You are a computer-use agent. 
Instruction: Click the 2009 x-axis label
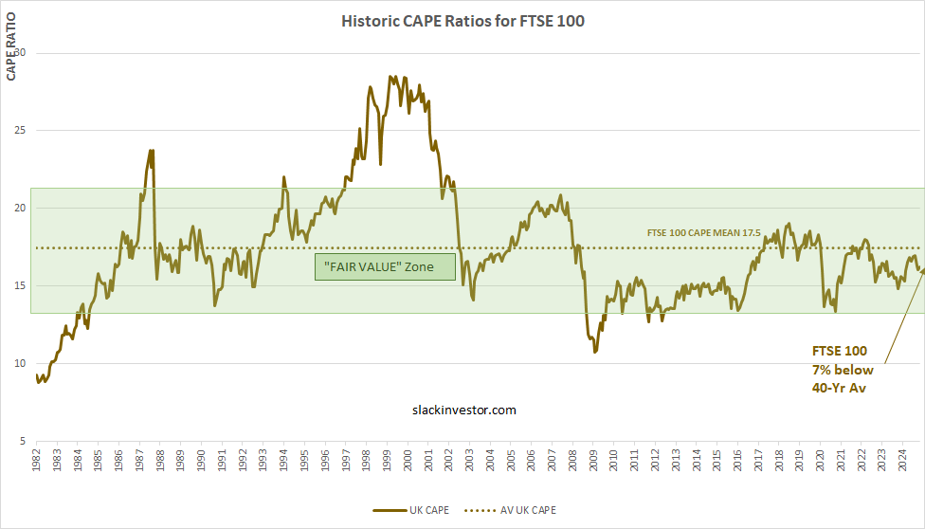coord(593,461)
